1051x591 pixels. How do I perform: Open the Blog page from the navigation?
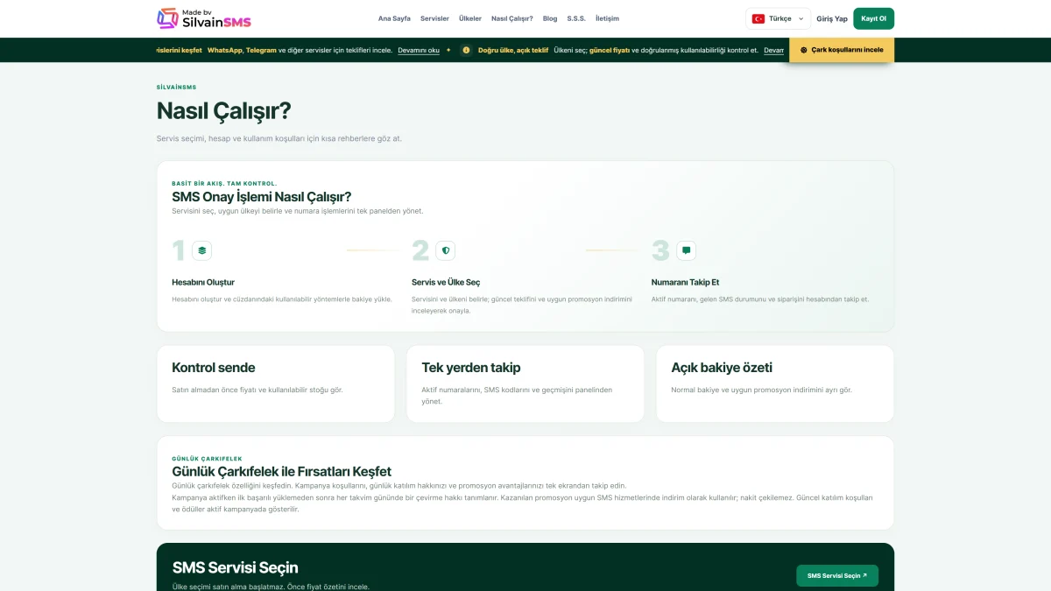tap(550, 18)
